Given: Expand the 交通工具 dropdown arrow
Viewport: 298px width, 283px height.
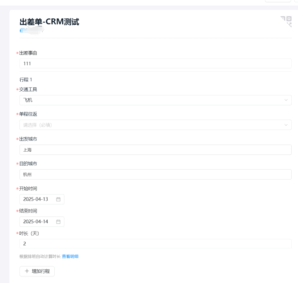Looking at the screenshot, I should [x=286, y=100].
